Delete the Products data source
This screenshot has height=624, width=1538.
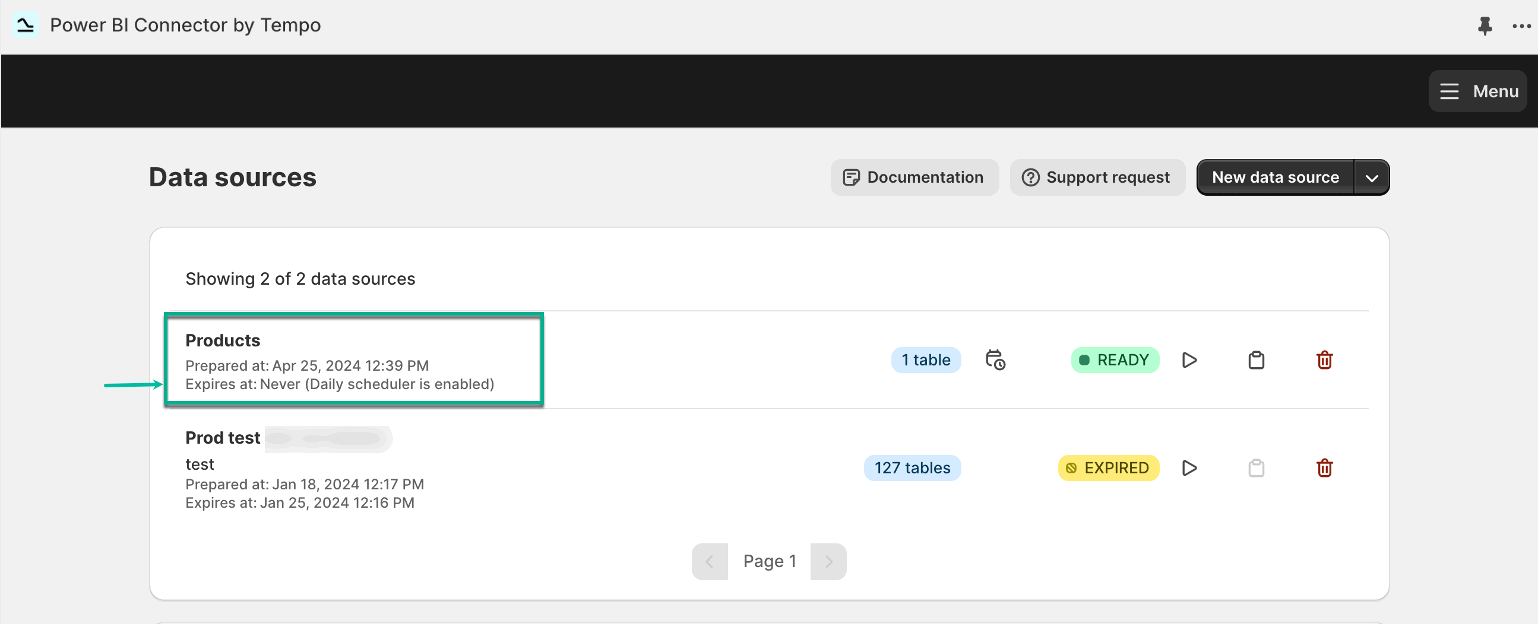click(x=1324, y=359)
